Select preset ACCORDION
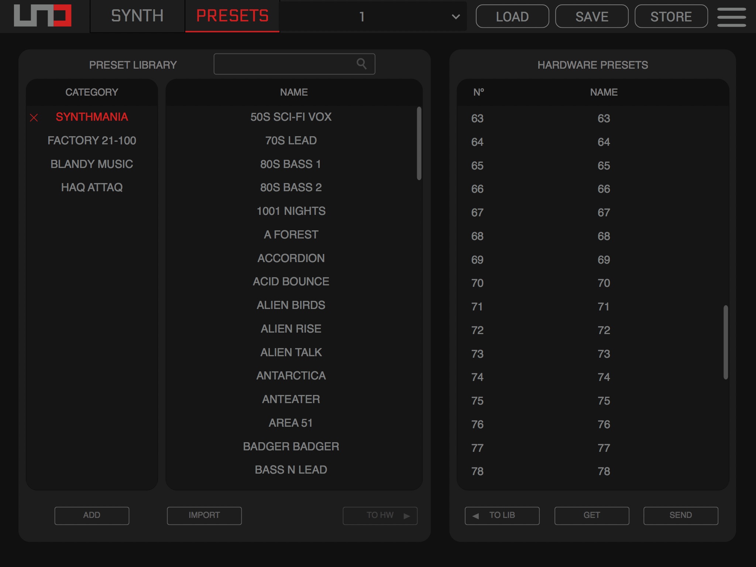 291,258
